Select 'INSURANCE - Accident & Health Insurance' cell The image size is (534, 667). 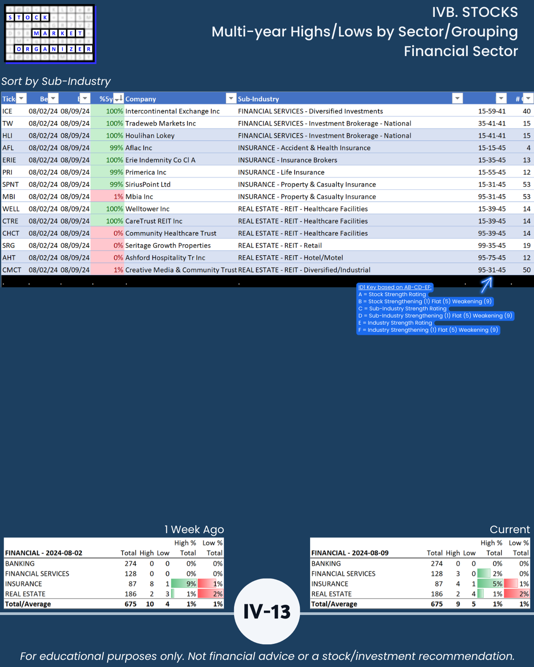[304, 148]
